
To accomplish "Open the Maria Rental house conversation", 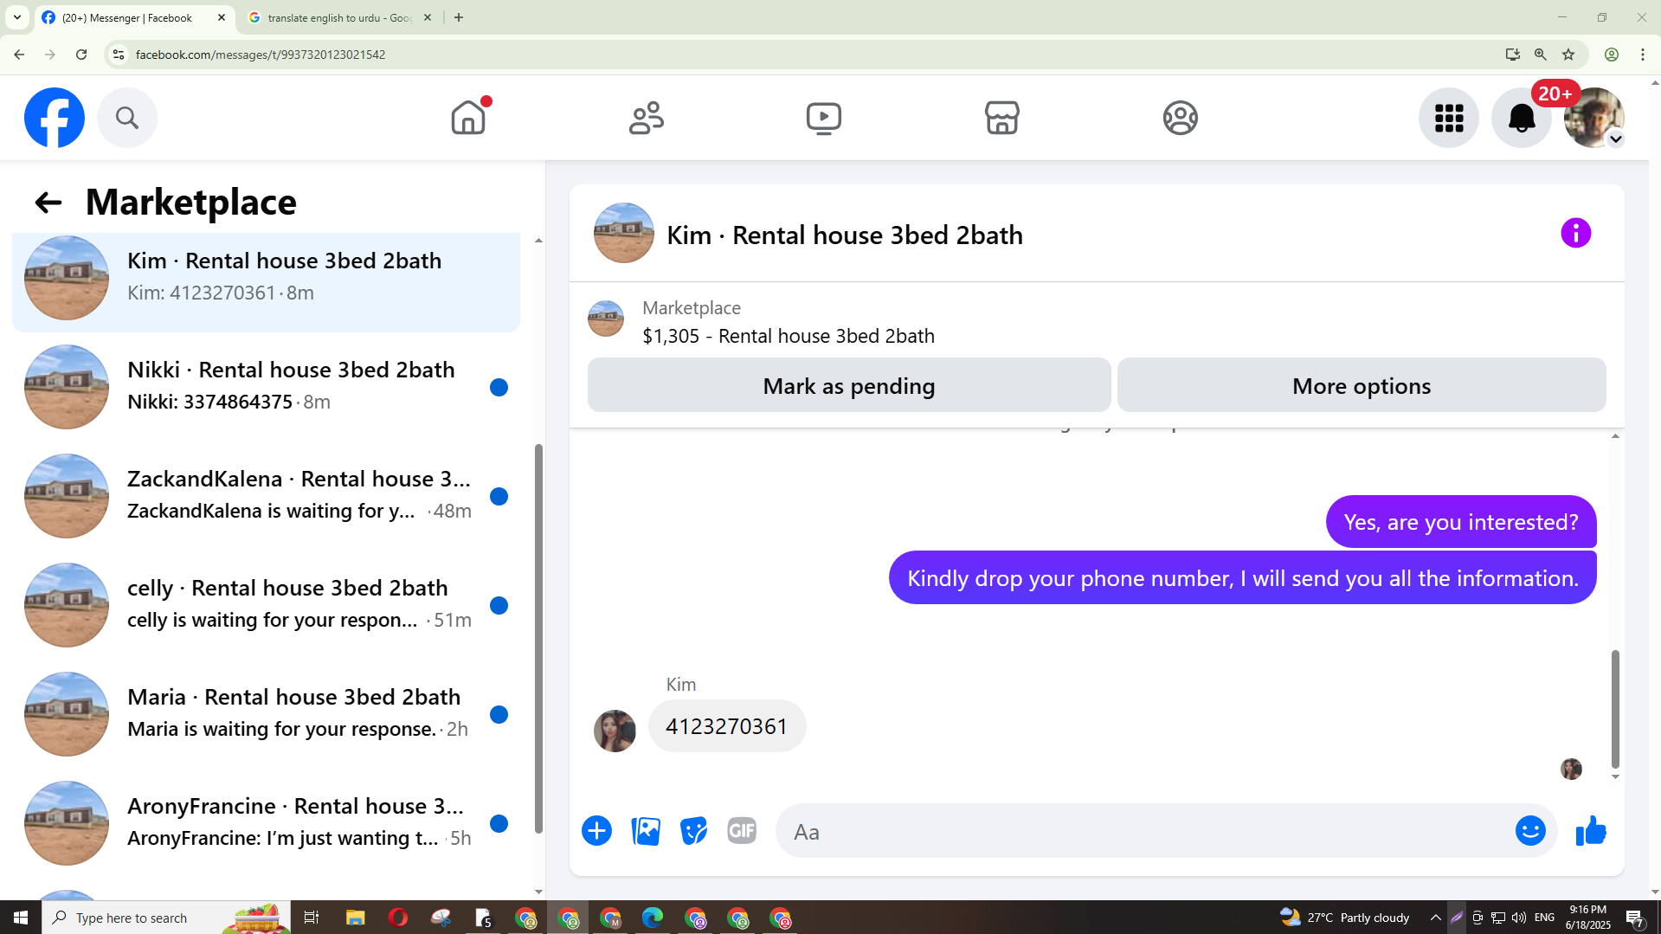I will (x=267, y=714).
